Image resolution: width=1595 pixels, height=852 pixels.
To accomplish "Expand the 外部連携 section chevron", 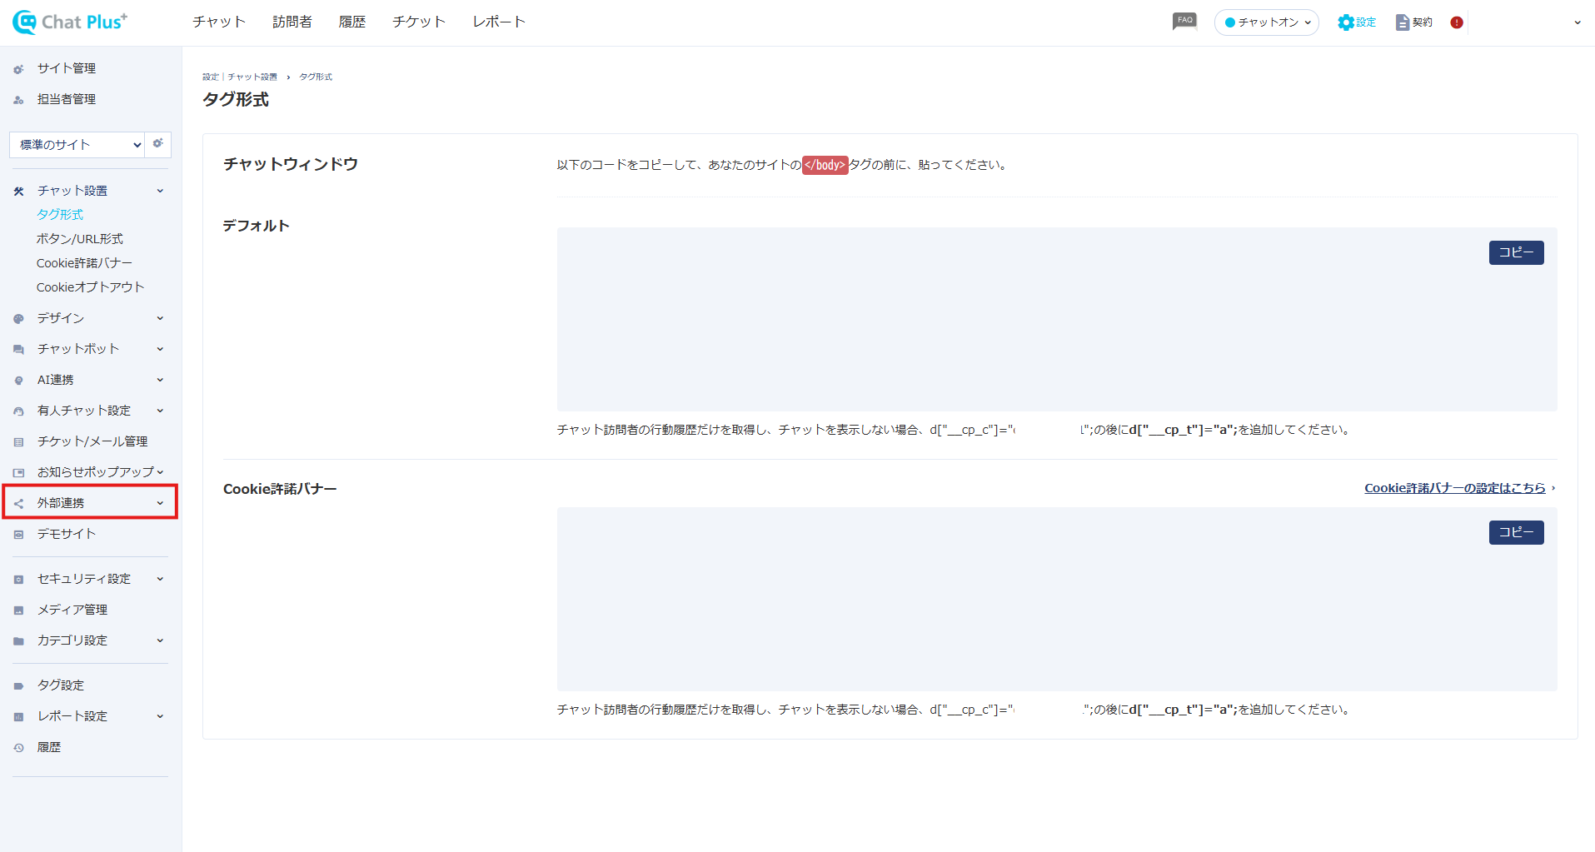I will (160, 503).
